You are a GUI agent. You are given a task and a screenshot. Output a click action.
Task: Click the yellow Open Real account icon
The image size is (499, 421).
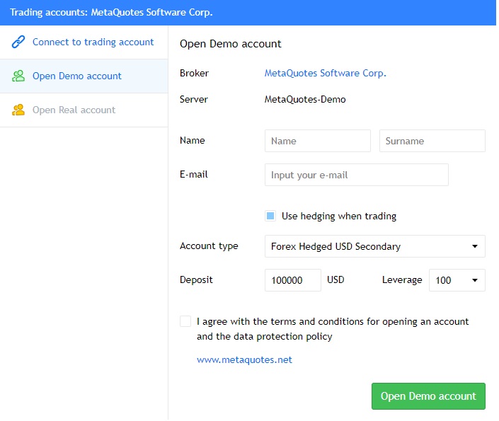pyautogui.click(x=18, y=110)
